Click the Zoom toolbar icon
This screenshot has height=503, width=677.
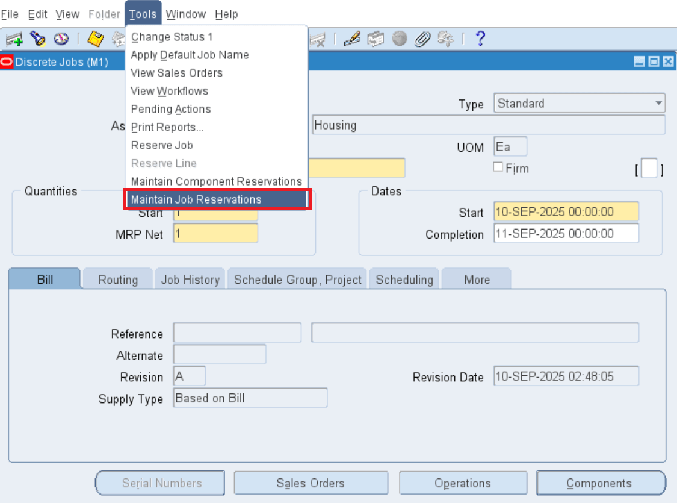pos(376,39)
